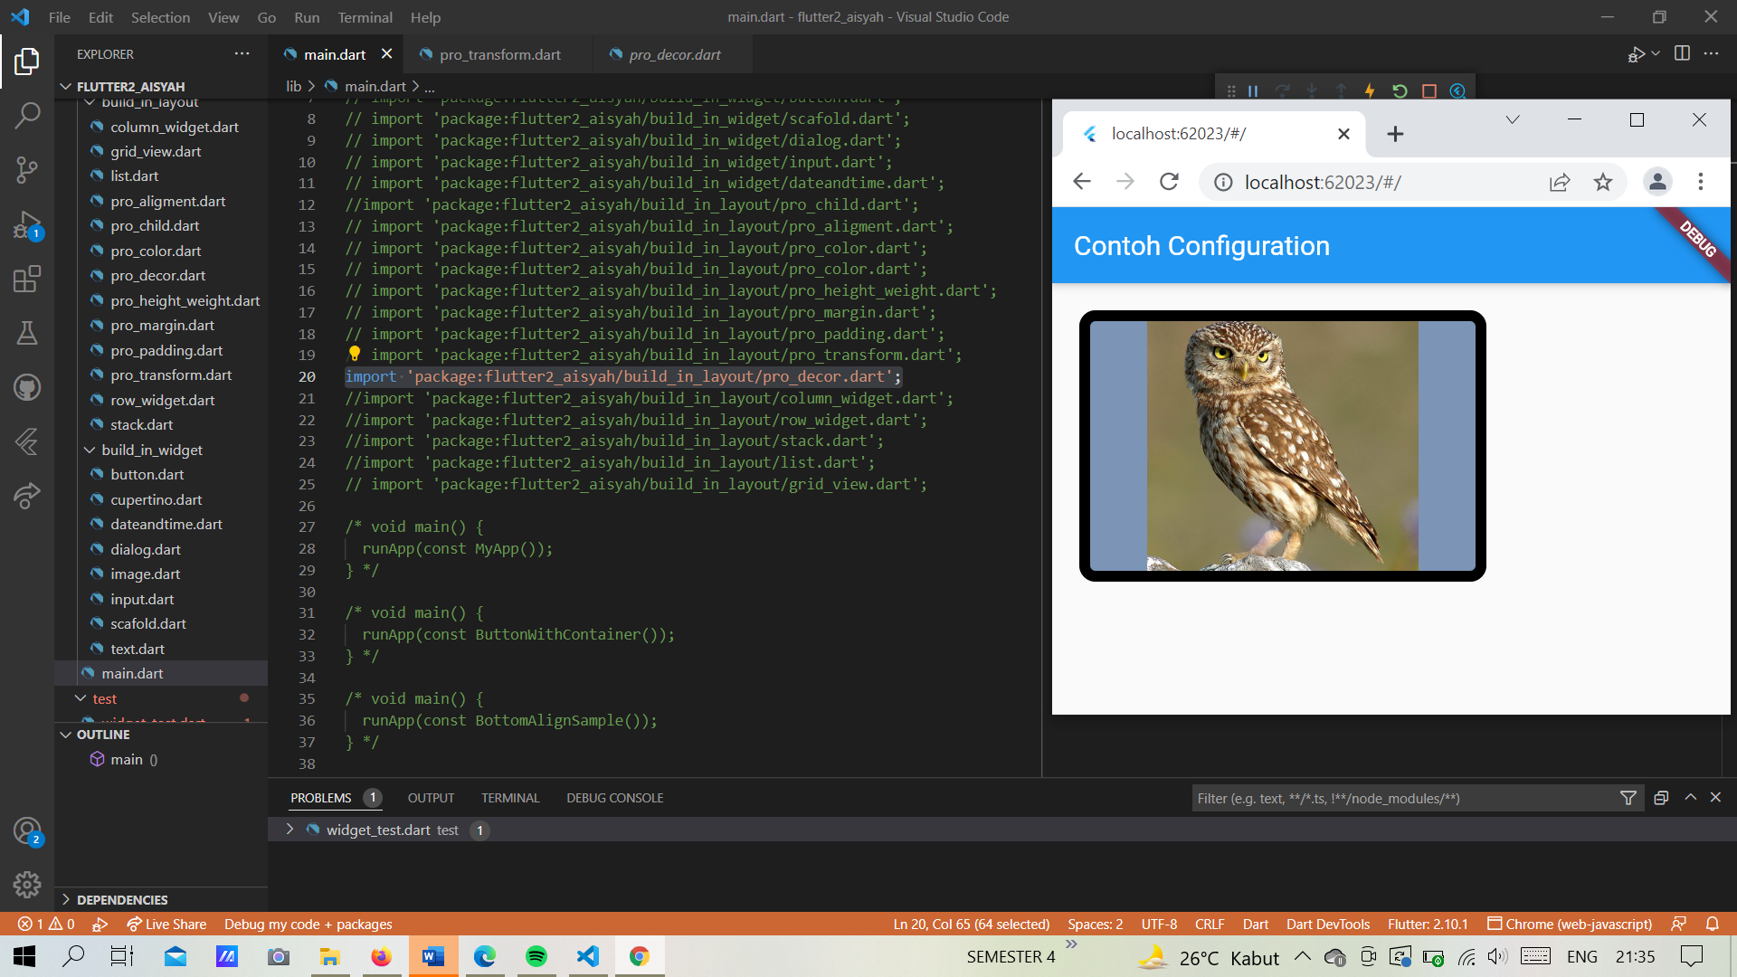The height and width of the screenshot is (977, 1737).
Task: Open the Source Control view
Action: (x=27, y=170)
